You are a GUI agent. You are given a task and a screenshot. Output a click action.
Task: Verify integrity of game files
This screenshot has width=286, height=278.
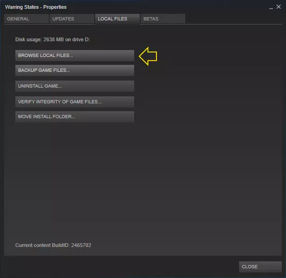point(75,102)
